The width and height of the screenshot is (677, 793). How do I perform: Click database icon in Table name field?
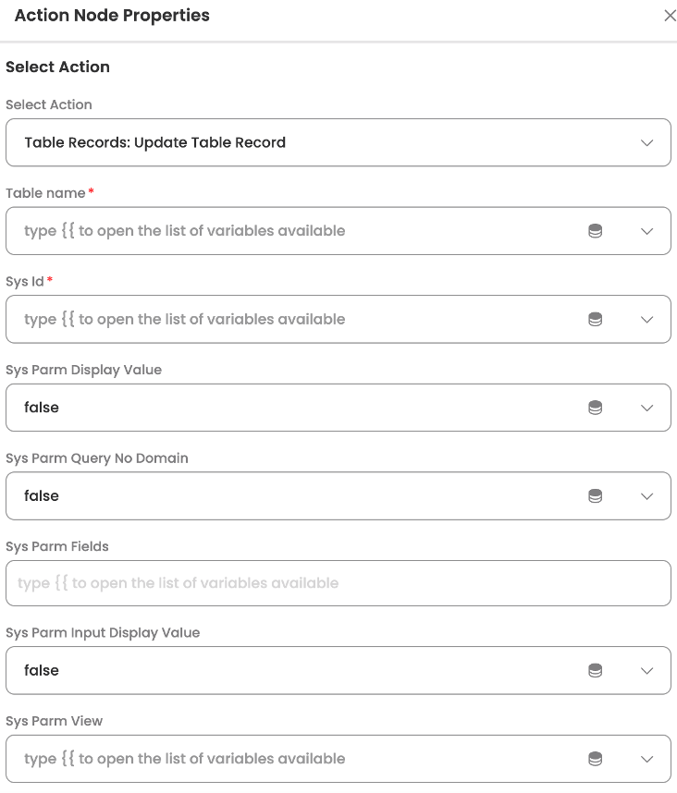(x=596, y=231)
